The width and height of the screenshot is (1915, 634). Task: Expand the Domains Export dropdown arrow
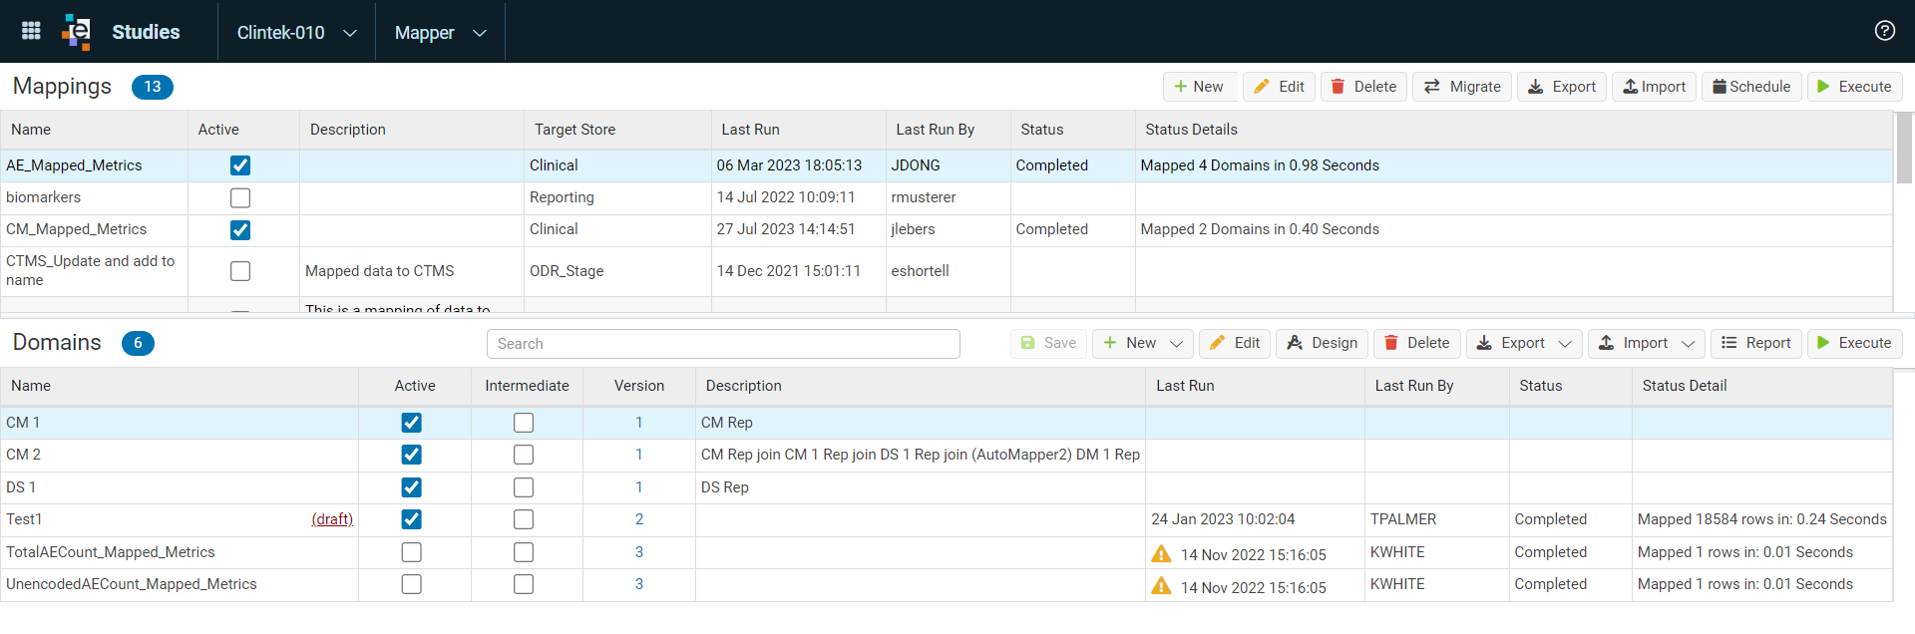[x=1565, y=344]
